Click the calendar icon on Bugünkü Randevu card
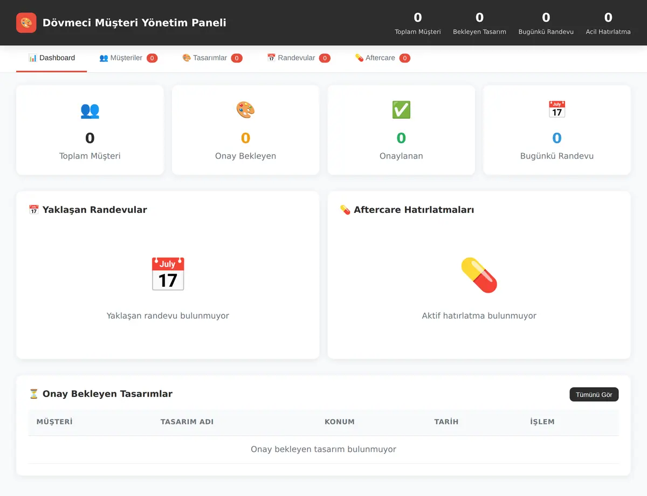647x496 pixels. point(557,109)
